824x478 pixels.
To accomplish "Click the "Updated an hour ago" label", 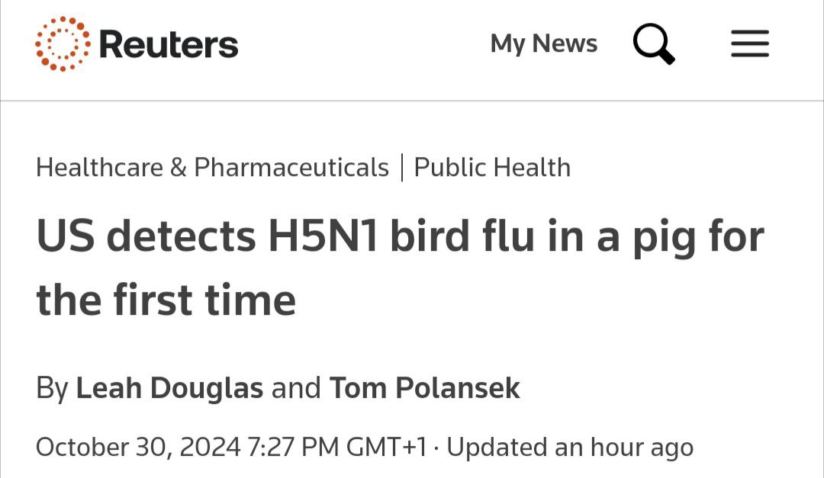I will (x=570, y=448).
